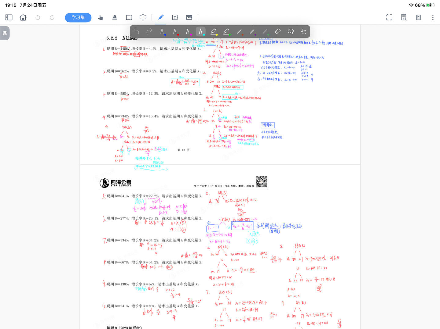Select the blue fountain pen
Viewport: 440px width, 329px height.
(x=162, y=31)
